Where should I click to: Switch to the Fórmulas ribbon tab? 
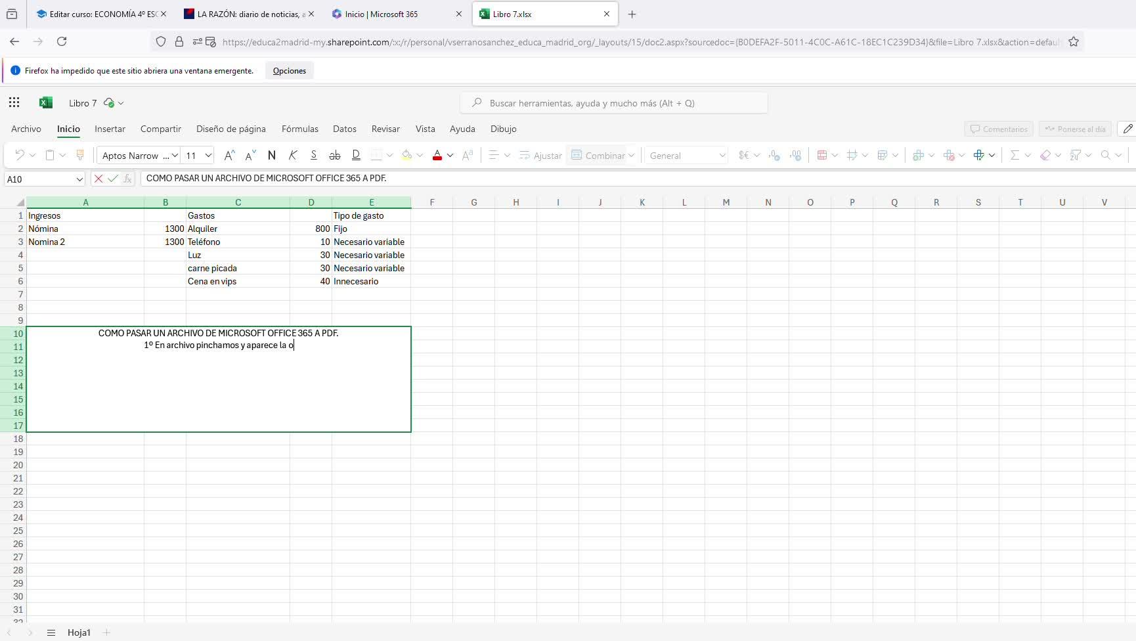(299, 129)
